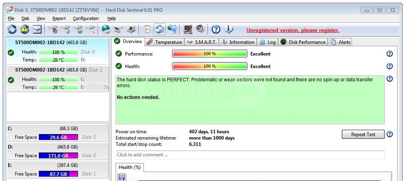Click the speaker sound toolbar icon
405x181 pixels.
click(x=200, y=29)
